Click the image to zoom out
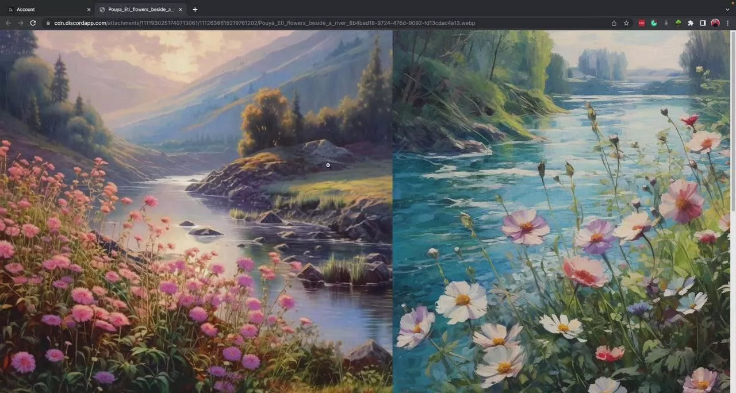 pos(328,165)
